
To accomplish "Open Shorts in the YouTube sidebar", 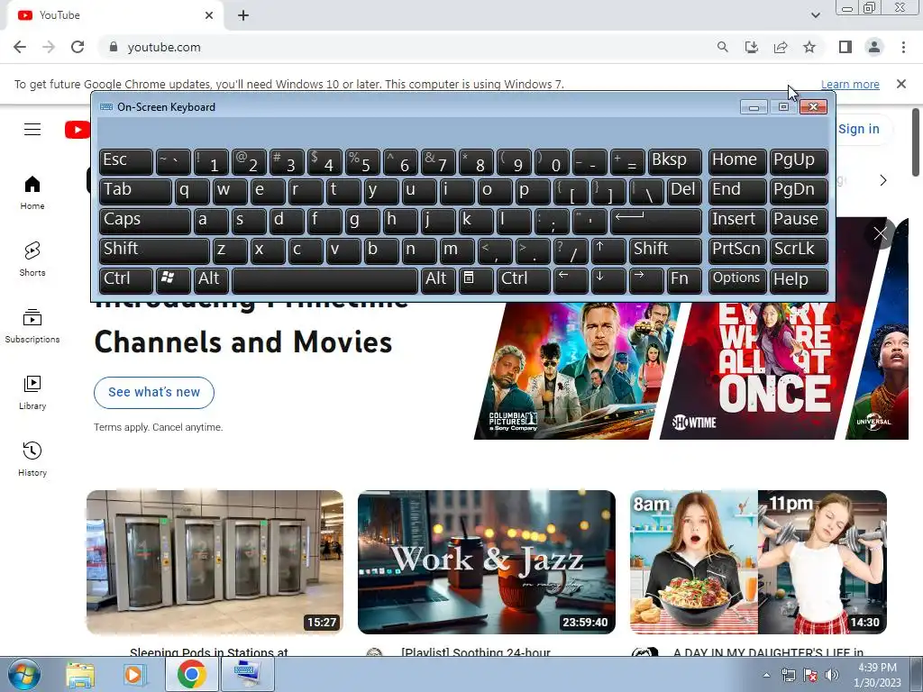I will pos(32,259).
